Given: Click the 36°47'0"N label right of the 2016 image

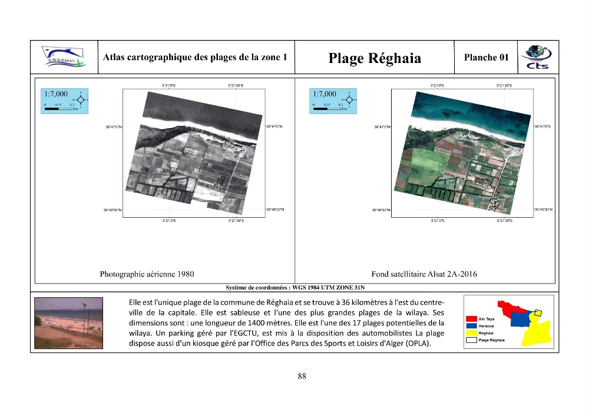Looking at the screenshot, I should click(x=542, y=127).
